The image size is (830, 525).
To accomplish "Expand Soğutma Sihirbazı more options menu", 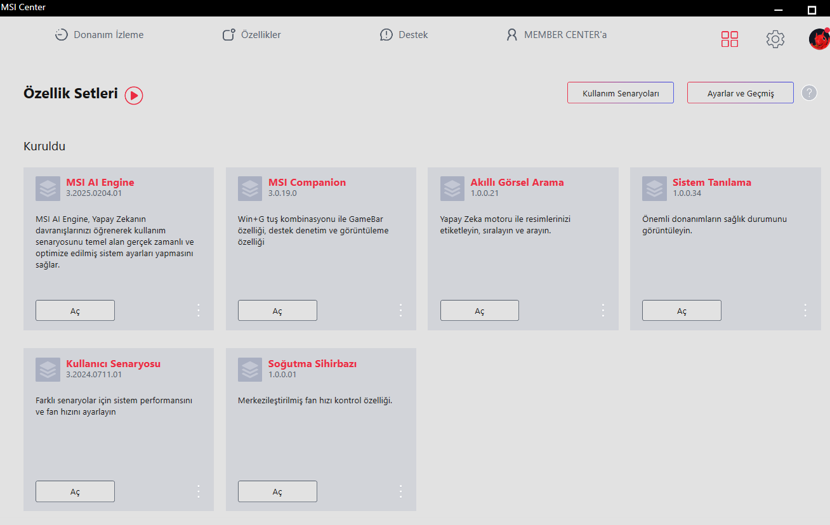I will [401, 491].
